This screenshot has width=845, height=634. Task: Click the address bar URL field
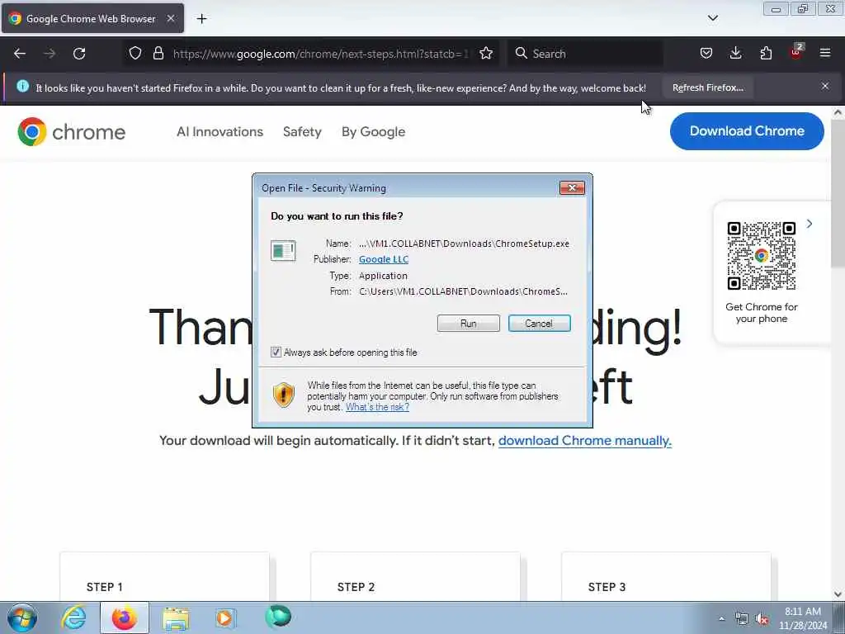click(320, 54)
